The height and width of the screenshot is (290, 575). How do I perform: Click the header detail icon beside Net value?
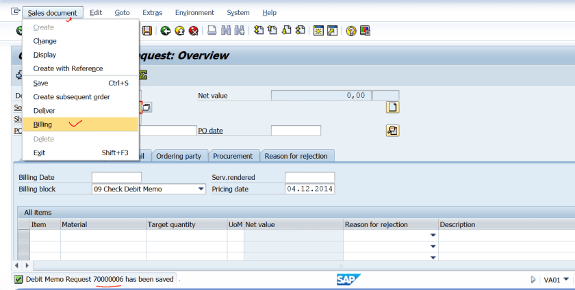pos(393,107)
